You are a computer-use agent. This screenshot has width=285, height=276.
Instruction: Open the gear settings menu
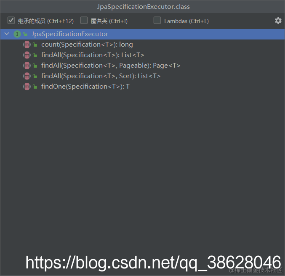click(x=278, y=21)
